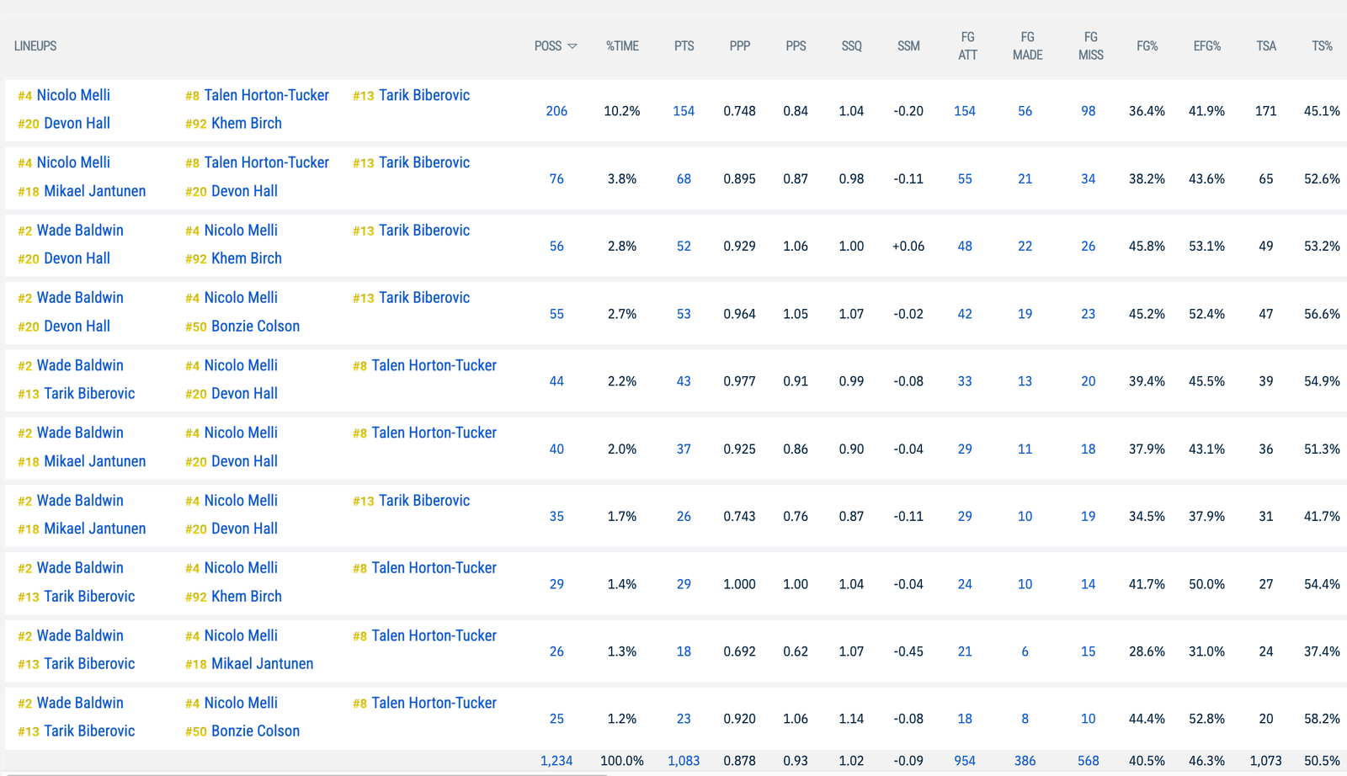Click the PPP column header
Image resolution: width=1347 pixels, height=776 pixels.
click(739, 46)
